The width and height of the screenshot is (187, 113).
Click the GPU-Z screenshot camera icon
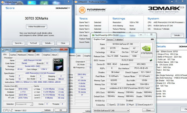pyautogui.click(x=152, y=39)
